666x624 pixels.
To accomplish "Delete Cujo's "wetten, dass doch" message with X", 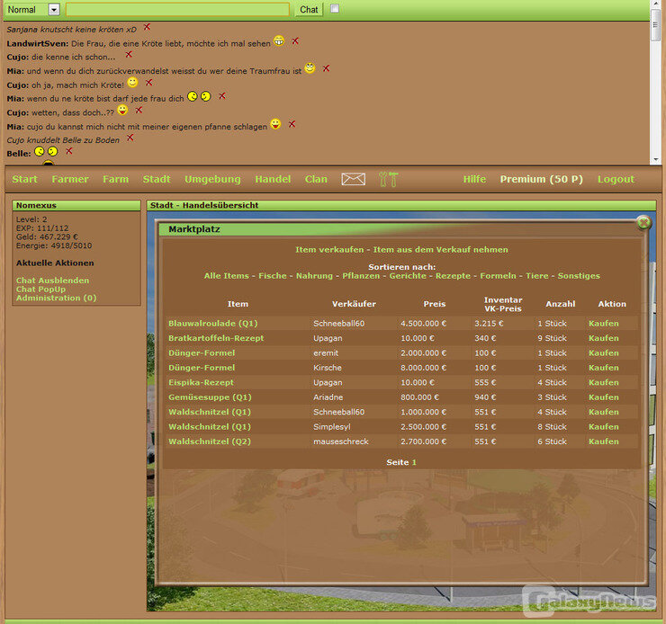I will point(139,111).
